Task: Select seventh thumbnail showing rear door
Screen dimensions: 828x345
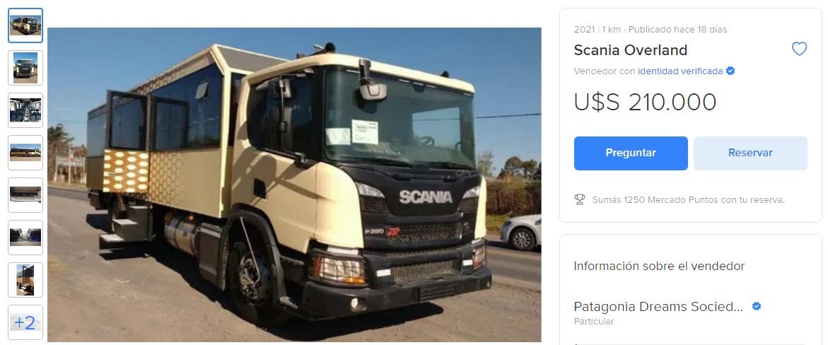Action: coord(25,279)
